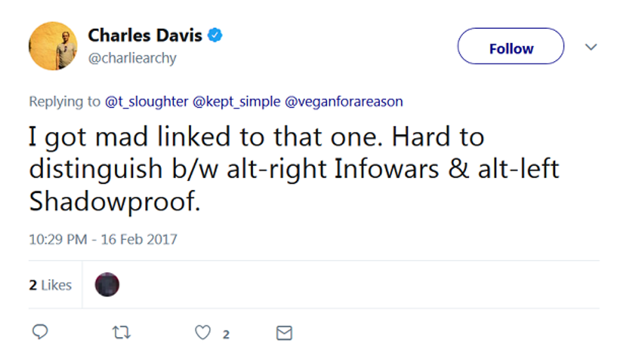Expand the tweet options chevron menu
629x364 pixels.
point(591,48)
